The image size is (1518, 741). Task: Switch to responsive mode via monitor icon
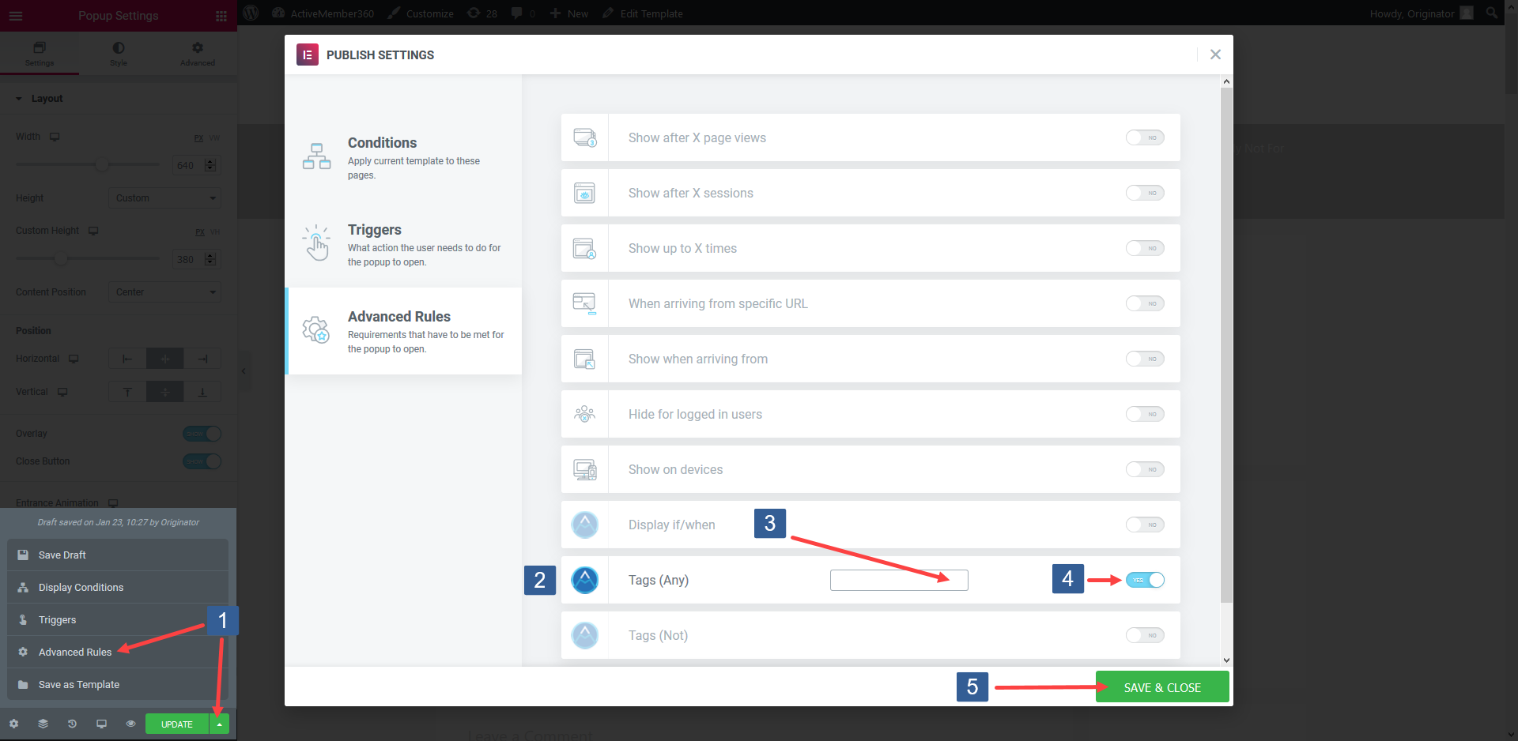pyautogui.click(x=101, y=724)
